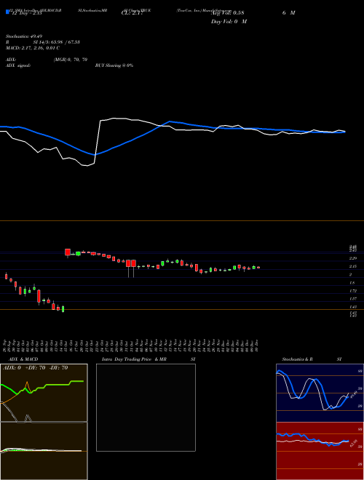This screenshot has width=364, height=480.
Task: Click the 1.72 price axis label
Action: click(x=353, y=291)
